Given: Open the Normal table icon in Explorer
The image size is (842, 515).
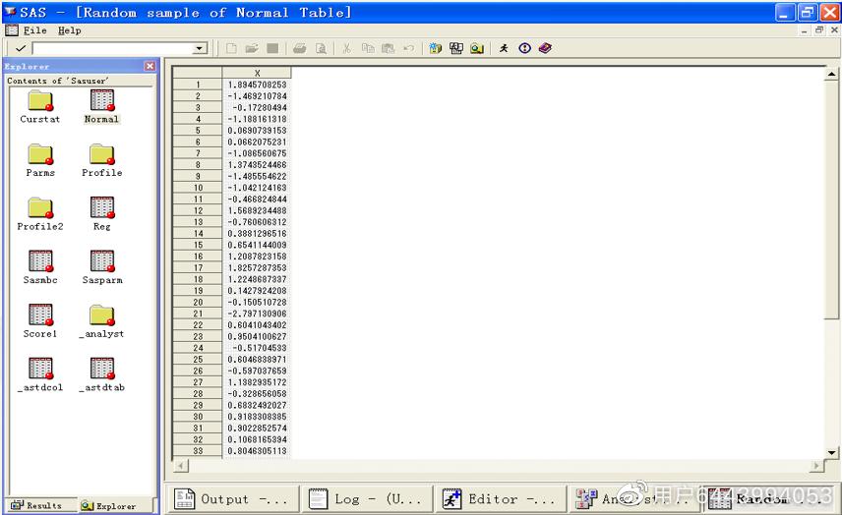Looking at the screenshot, I should [101, 101].
